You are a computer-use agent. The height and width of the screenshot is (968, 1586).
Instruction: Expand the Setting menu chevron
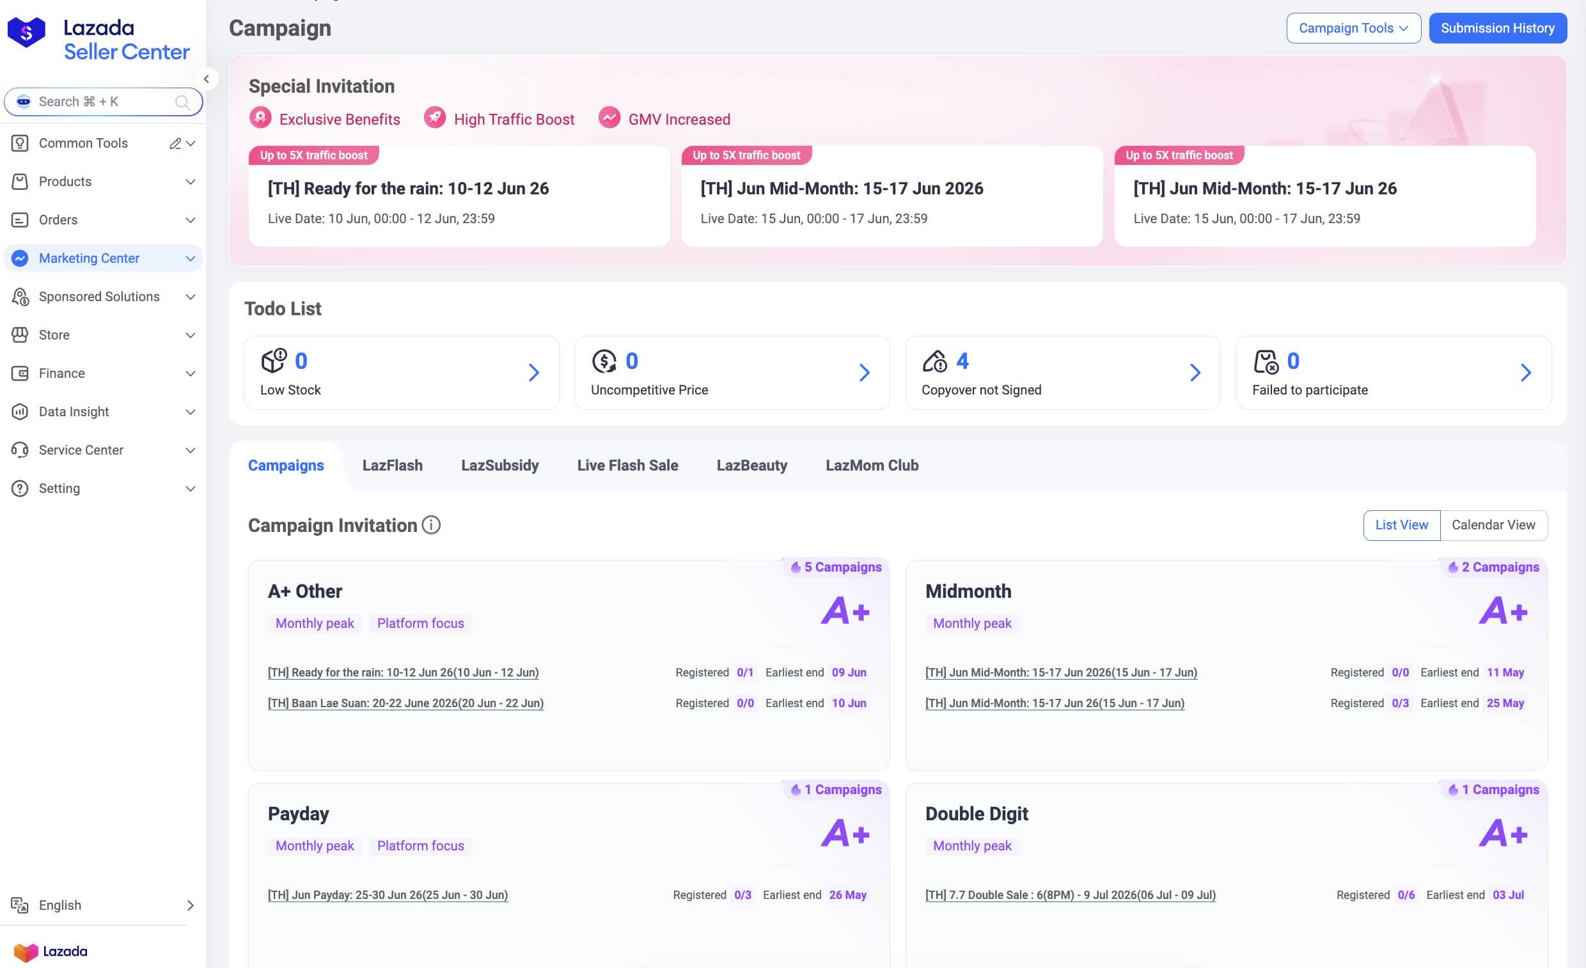[191, 488]
